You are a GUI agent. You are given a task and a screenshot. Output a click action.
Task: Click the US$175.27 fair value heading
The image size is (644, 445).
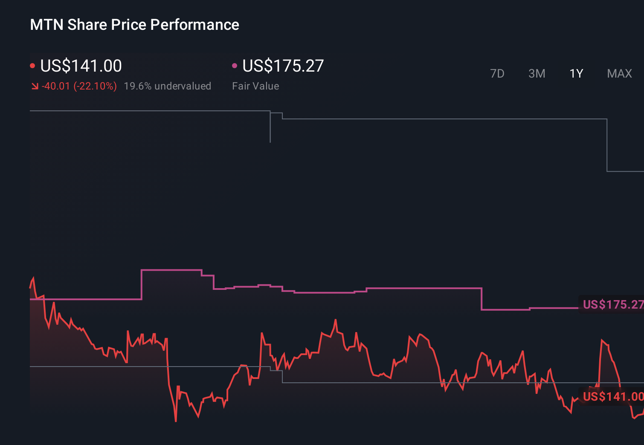coord(283,66)
